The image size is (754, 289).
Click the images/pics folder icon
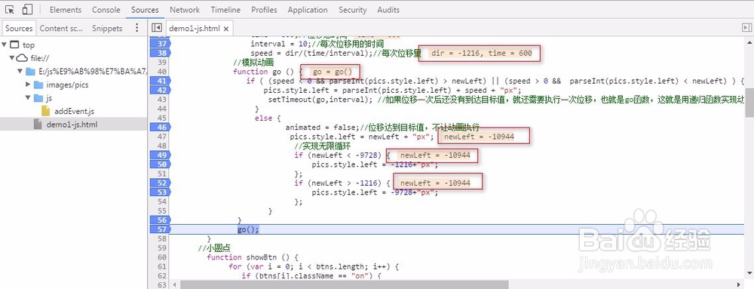tap(38, 85)
